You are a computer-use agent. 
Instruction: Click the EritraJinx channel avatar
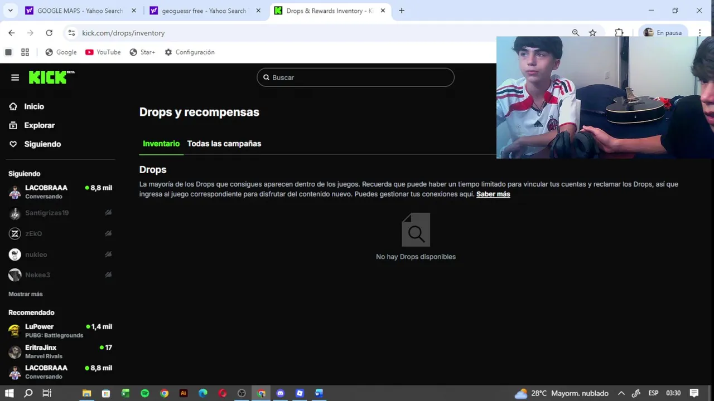15,351
